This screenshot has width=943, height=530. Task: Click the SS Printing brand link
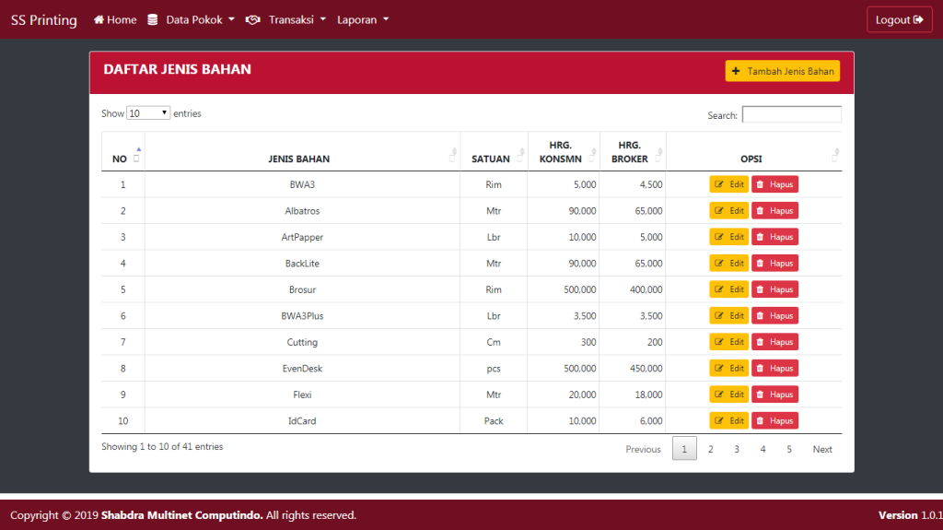(x=44, y=20)
